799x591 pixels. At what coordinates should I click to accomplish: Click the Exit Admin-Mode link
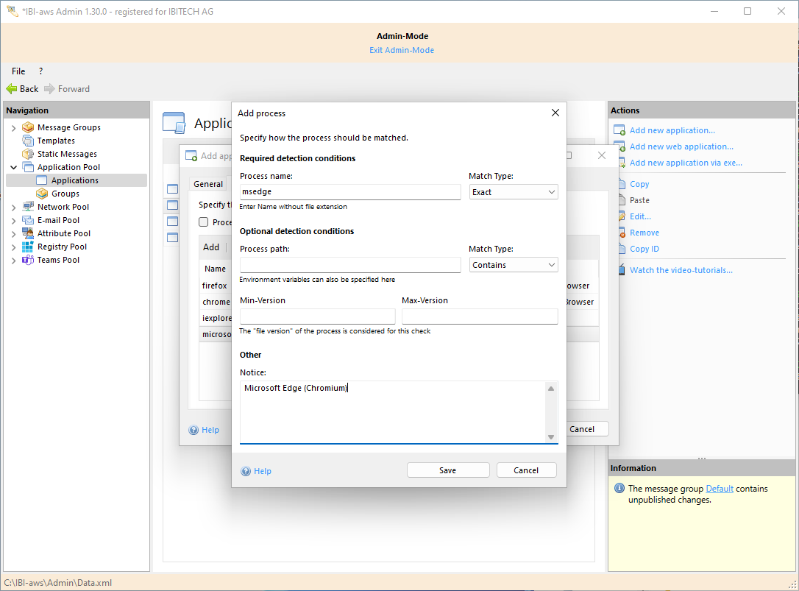pyautogui.click(x=402, y=49)
